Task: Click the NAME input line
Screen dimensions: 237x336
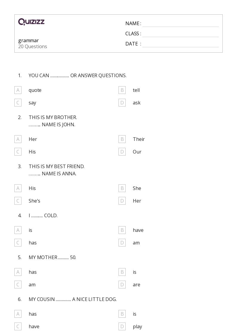Action: [x=180, y=24]
